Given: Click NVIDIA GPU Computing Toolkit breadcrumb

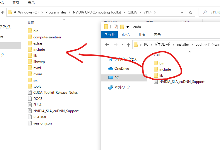Looking at the screenshot, I should click(x=97, y=12).
